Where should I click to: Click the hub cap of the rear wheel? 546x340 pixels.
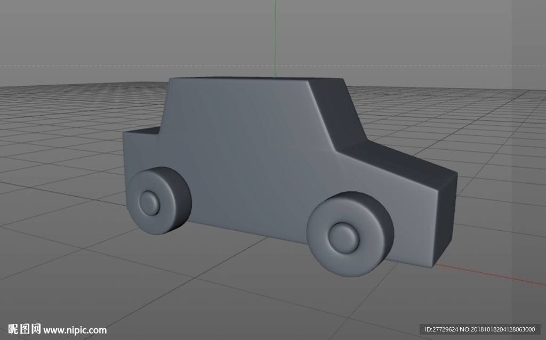150,203
